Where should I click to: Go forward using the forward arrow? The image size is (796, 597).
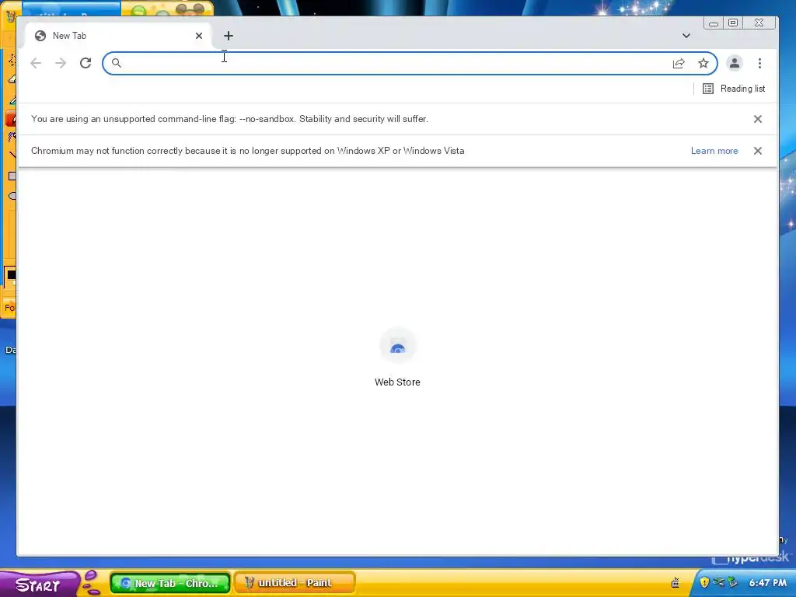61,63
